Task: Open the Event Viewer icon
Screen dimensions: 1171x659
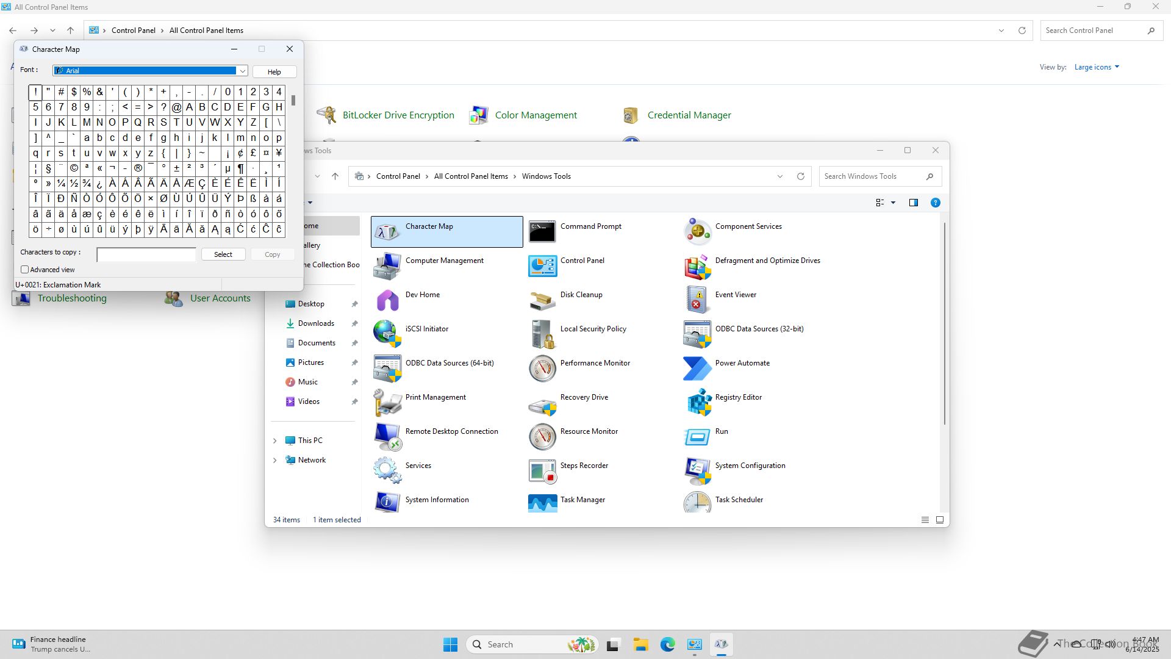Action: click(x=697, y=300)
